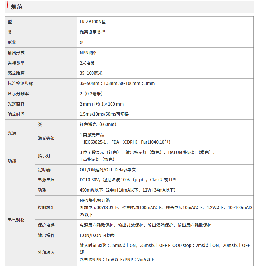The image size is (254, 266).
Task: Select the 35~50mm：1.5mm detection step text
Action: click(x=98, y=83)
